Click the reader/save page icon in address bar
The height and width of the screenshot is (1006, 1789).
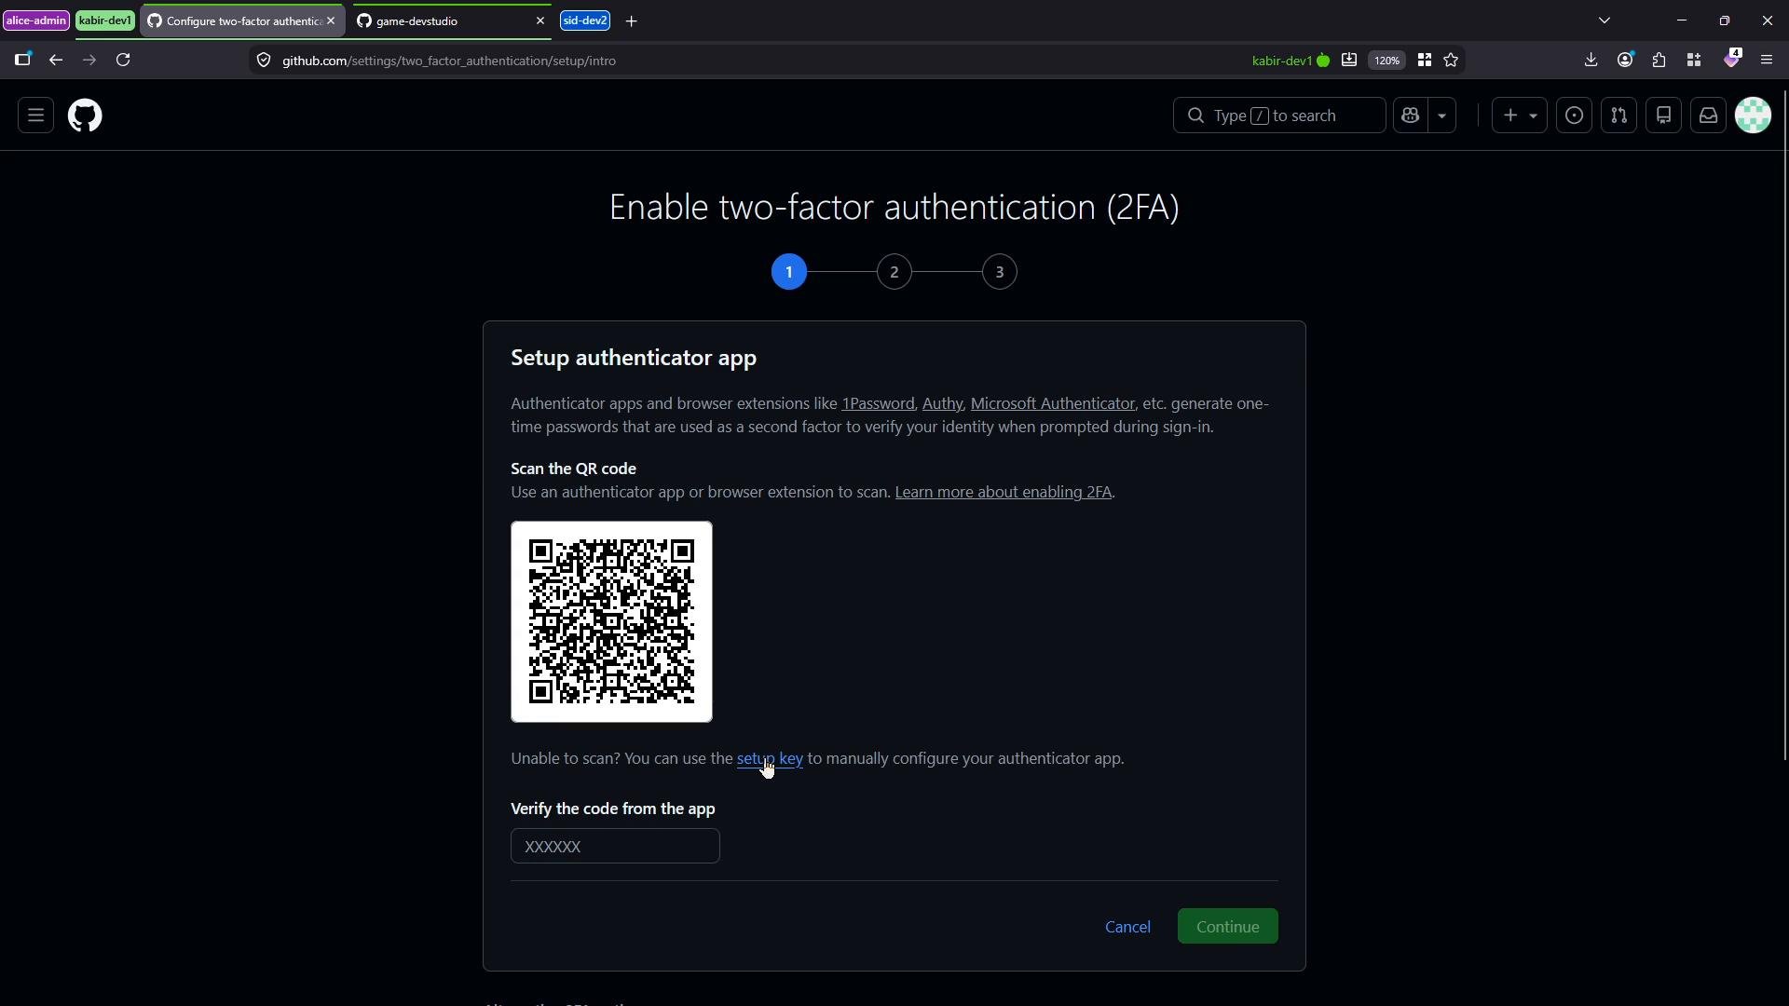[1348, 61]
